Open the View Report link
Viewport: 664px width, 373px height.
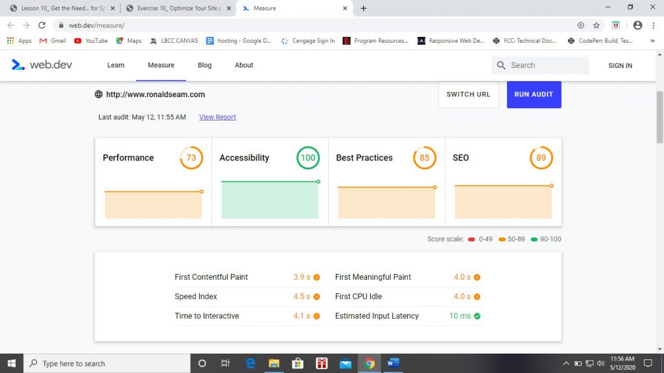point(217,117)
